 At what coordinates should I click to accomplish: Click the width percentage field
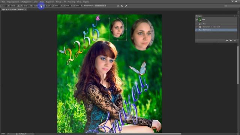click(36, 6)
